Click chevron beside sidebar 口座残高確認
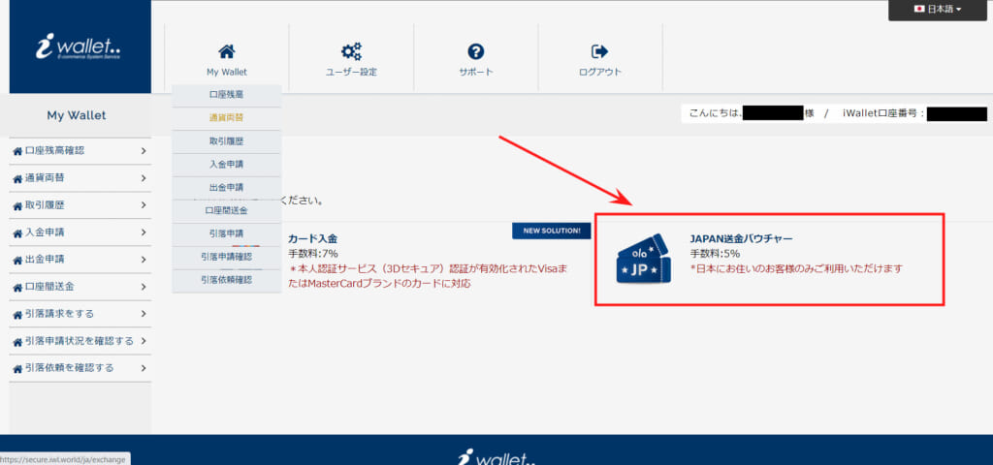993x465 pixels. click(144, 151)
